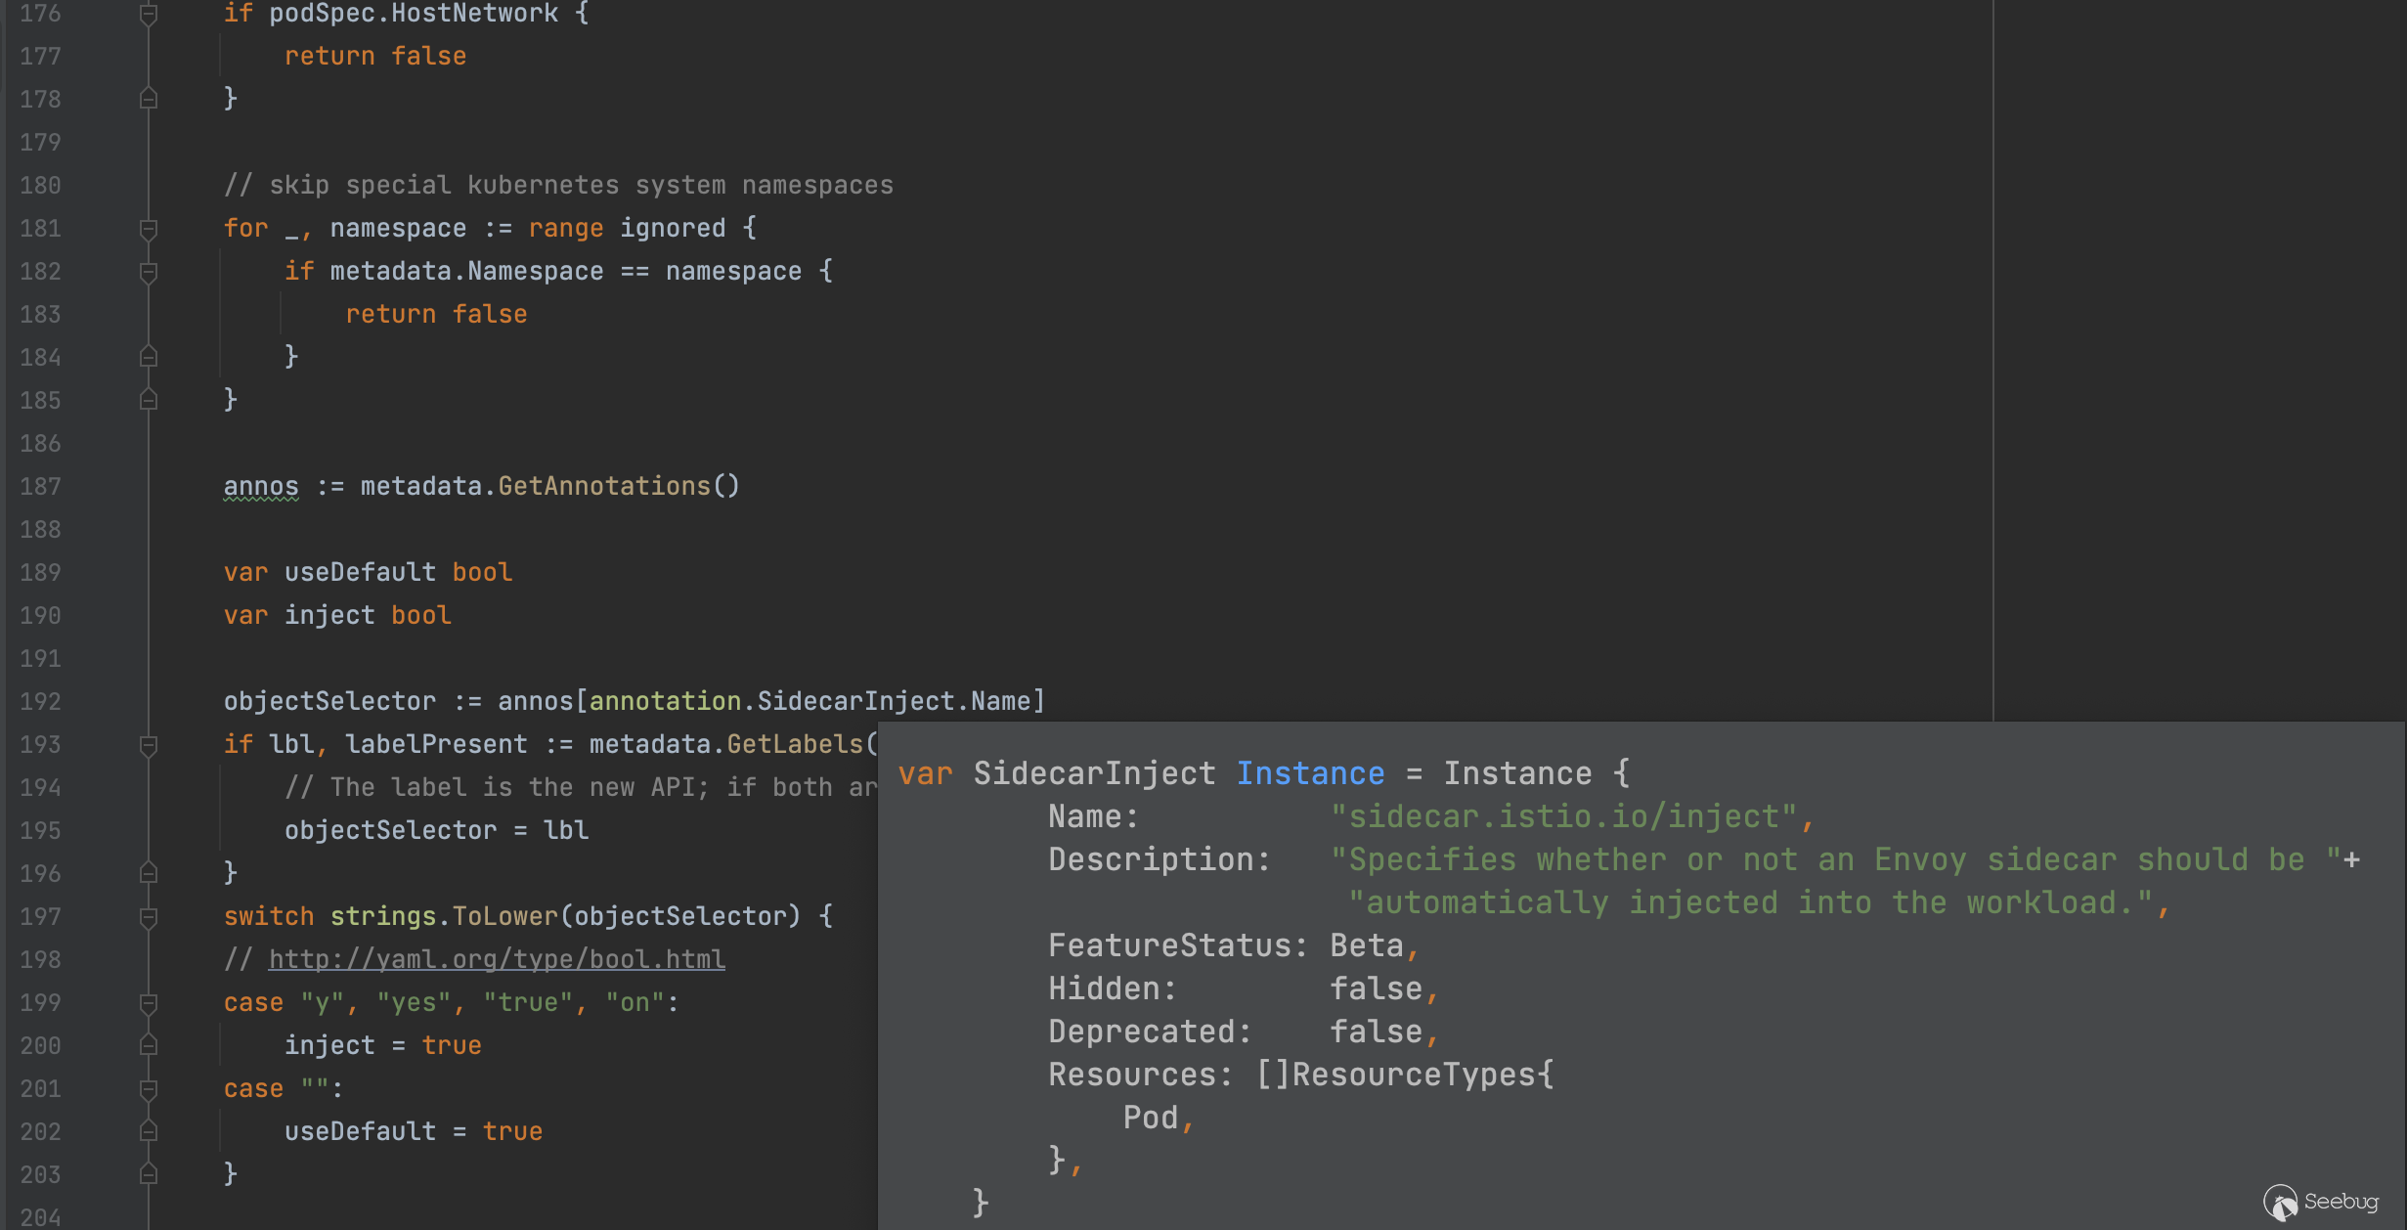Click the fold icon beside the switch statement
Viewport: 2407px width, 1230px height.
click(x=149, y=916)
